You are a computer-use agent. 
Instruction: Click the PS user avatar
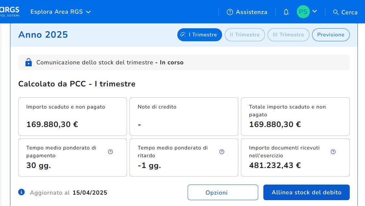pos(303,12)
